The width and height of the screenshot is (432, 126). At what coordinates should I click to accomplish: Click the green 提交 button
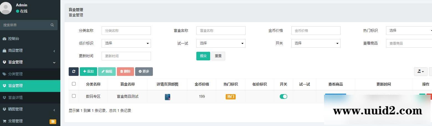tap(203, 56)
